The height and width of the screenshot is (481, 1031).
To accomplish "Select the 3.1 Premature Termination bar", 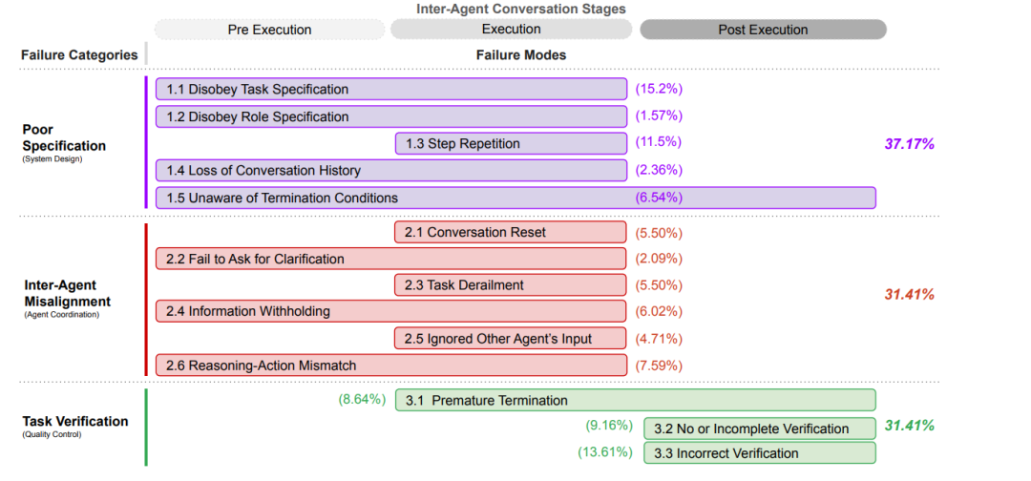I will (x=636, y=400).
